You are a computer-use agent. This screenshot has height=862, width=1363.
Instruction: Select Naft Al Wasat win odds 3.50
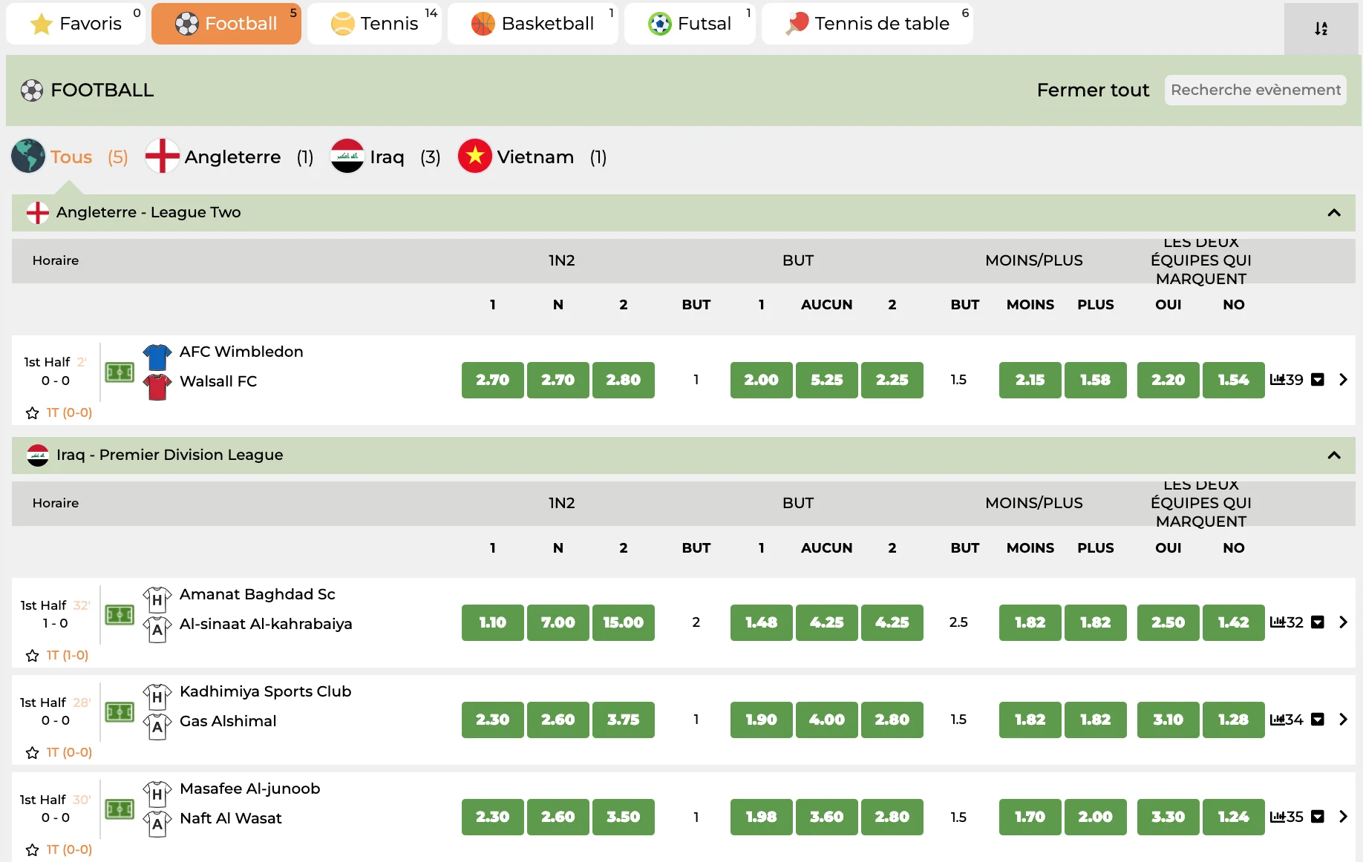click(x=624, y=817)
